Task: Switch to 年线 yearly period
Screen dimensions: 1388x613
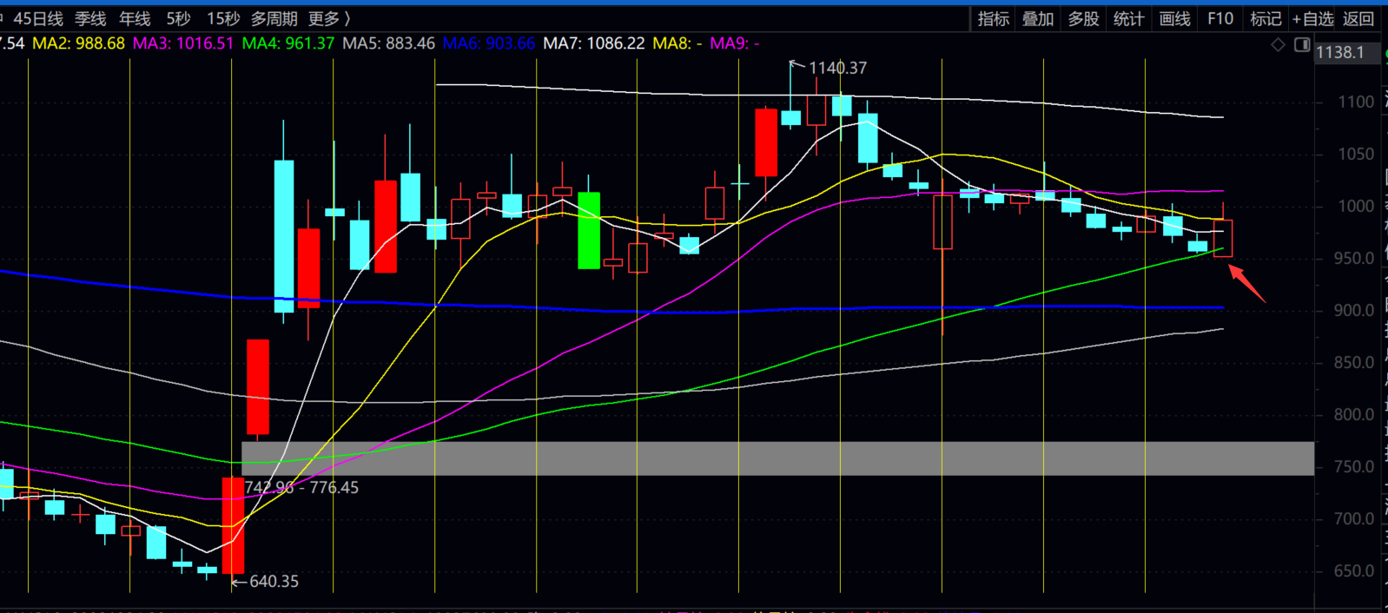Action: point(135,18)
